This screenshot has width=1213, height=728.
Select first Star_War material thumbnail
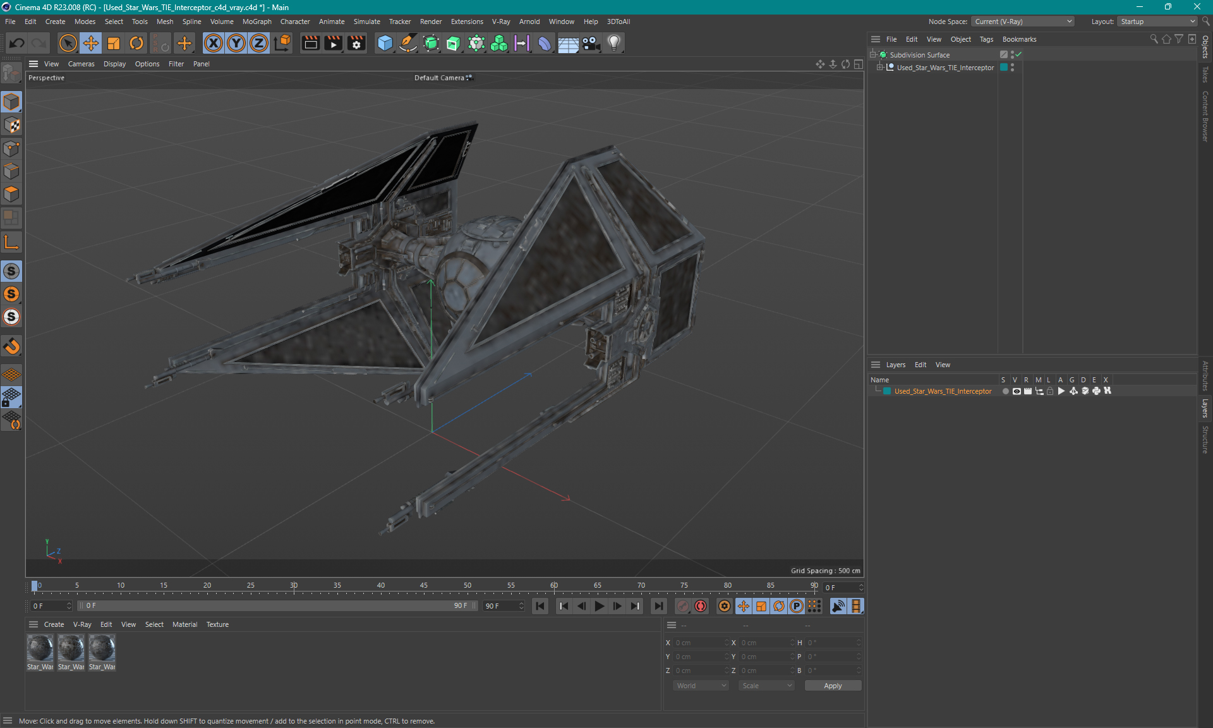pyautogui.click(x=40, y=652)
